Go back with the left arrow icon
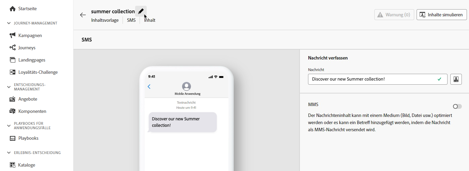The height and width of the screenshot is (171, 469). (83, 15)
